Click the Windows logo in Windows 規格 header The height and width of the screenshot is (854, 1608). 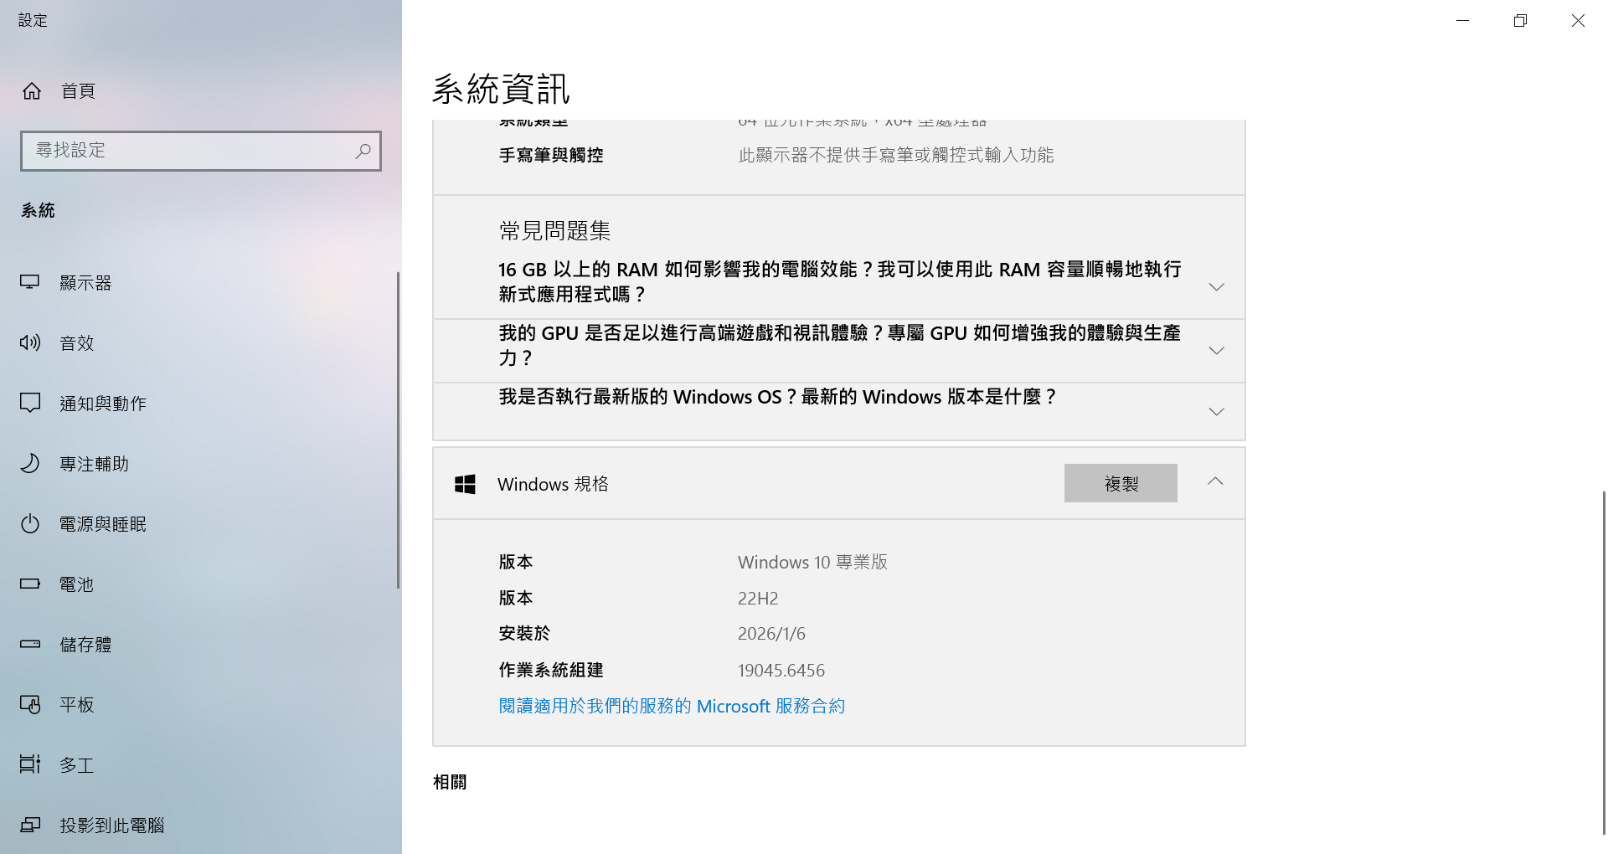point(465,484)
